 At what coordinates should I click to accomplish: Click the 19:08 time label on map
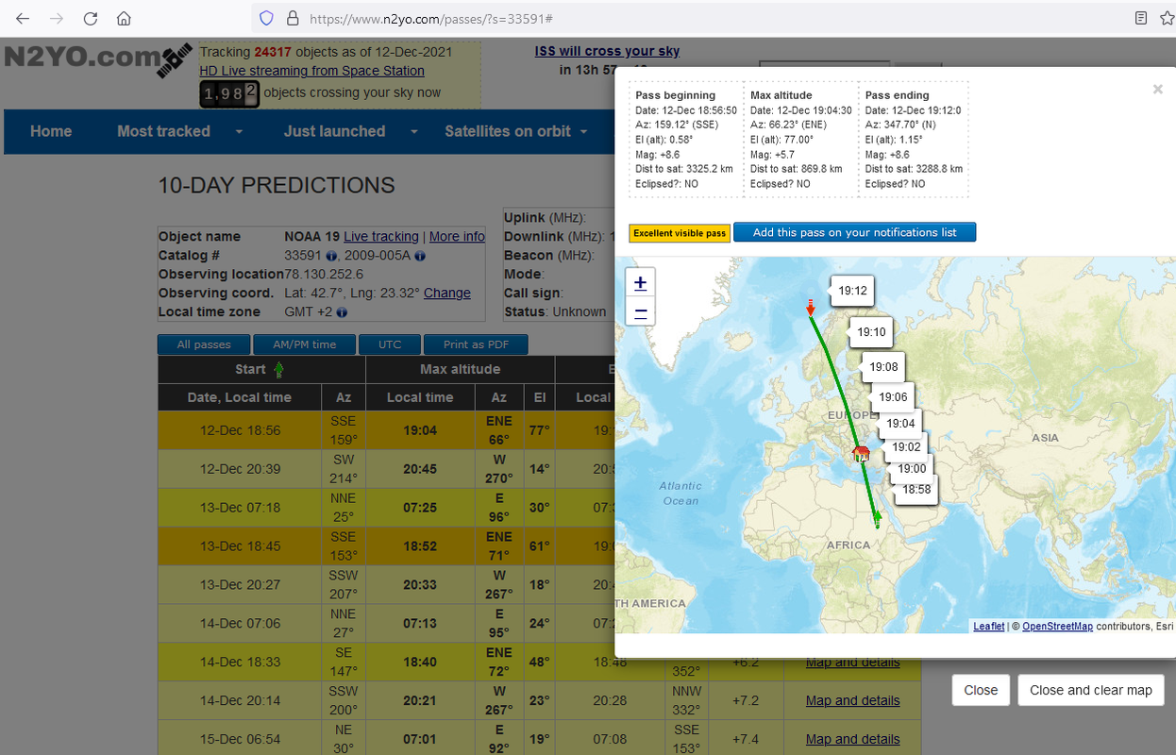coord(883,367)
